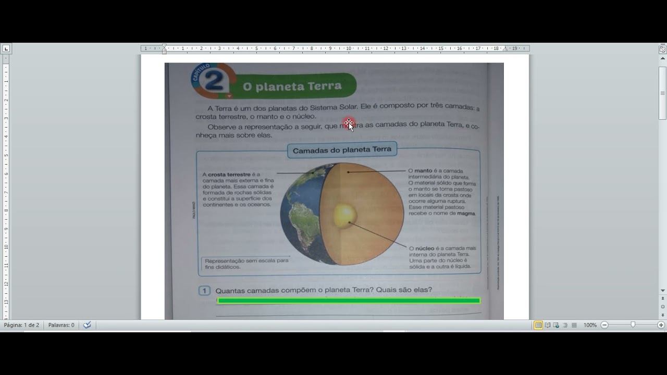The width and height of the screenshot is (667, 375).
Task: Click the Página: 1 de 2 indicator
Action: coord(21,325)
